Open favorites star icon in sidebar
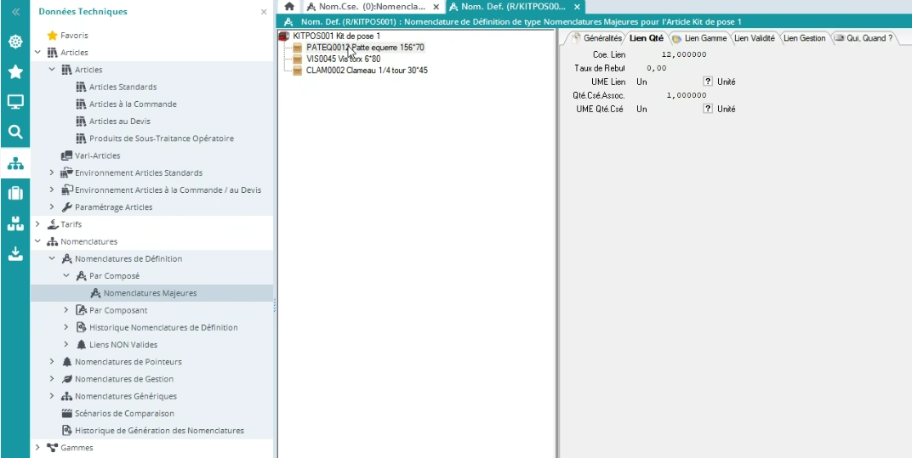Screen dimensions: 912x458 (14, 72)
